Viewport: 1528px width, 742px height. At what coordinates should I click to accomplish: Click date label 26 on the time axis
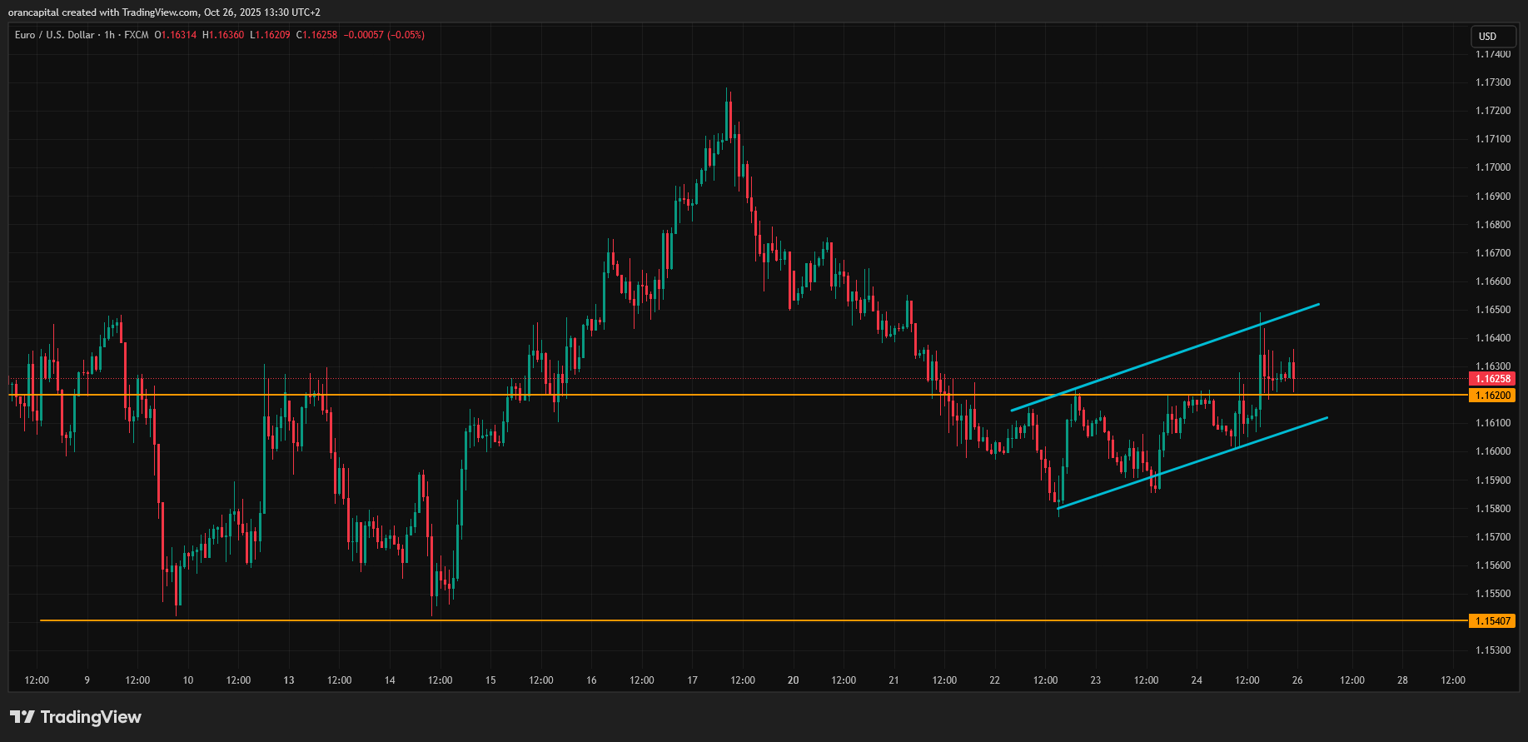[1297, 680]
